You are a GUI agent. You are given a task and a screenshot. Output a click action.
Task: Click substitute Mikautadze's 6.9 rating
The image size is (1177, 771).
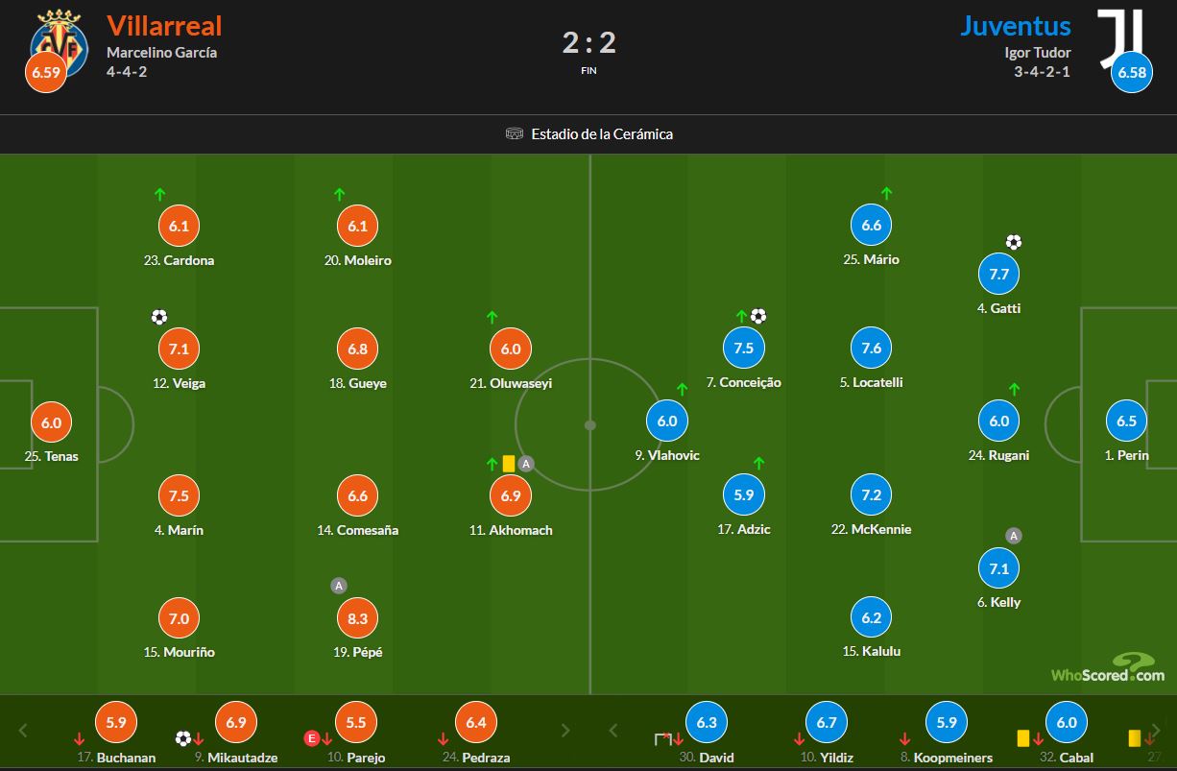[236, 722]
